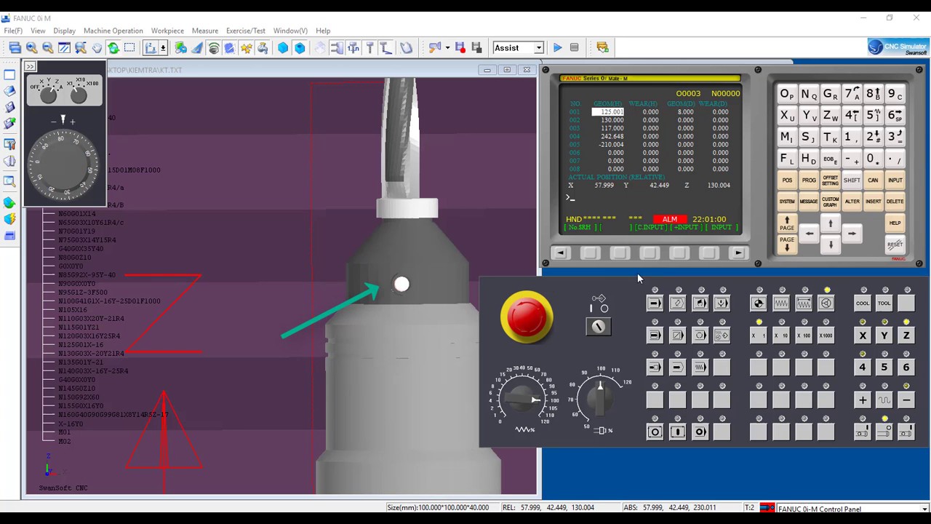The image size is (931, 524).
Task: Select X1000 increment button
Action: (x=826, y=336)
